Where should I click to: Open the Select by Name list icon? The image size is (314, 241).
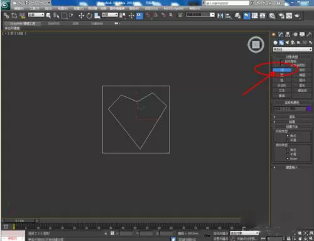pyautogui.click(x=56, y=16)
